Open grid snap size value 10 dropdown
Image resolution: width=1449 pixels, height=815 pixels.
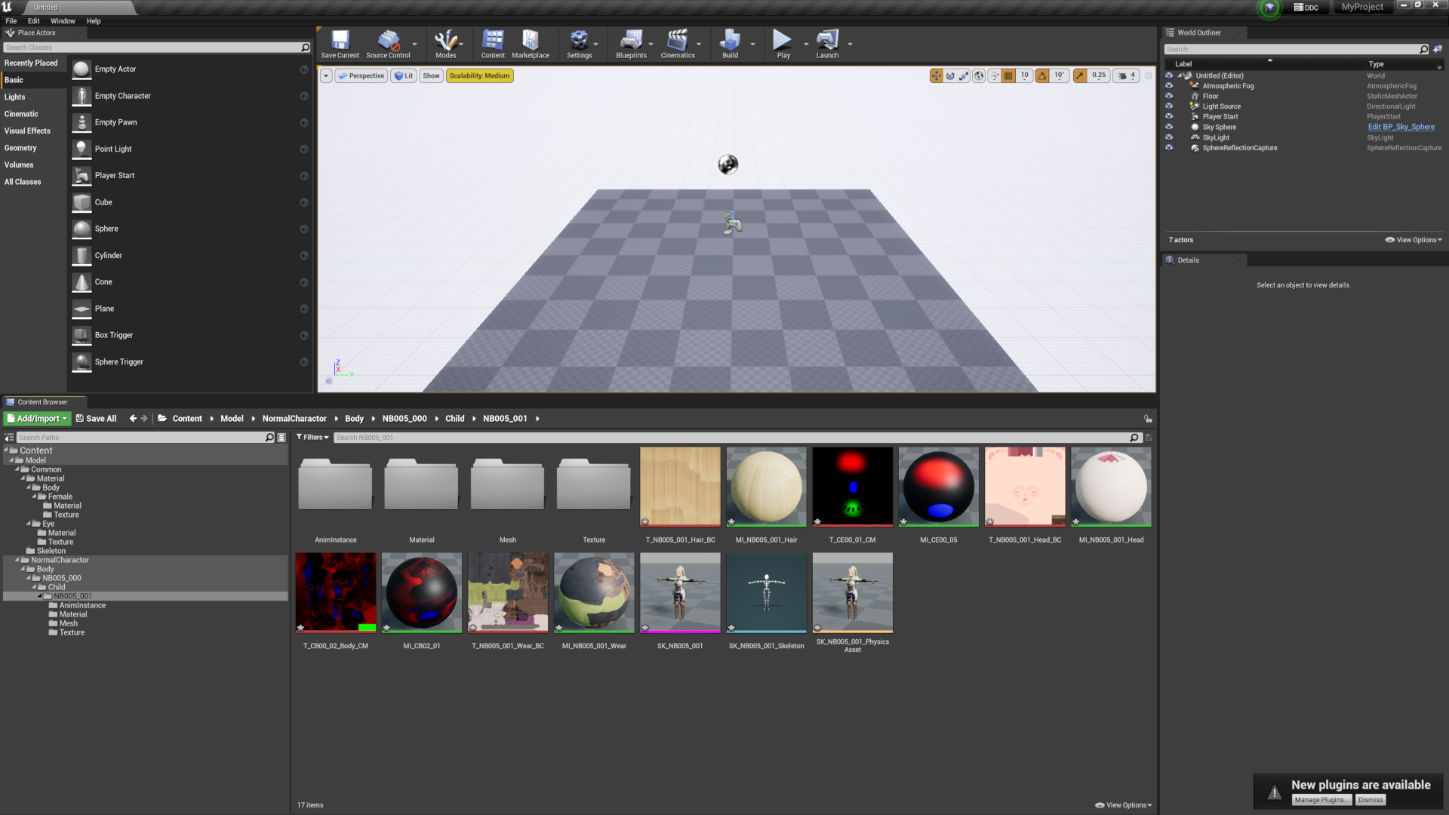coord(1024,75)
